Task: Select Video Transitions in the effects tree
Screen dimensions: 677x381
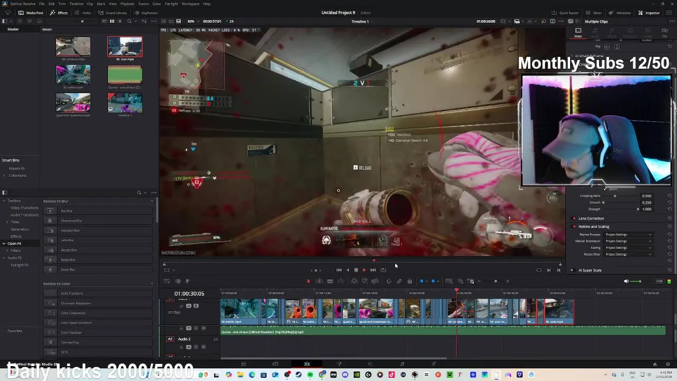Action: [x=24, y=208]
